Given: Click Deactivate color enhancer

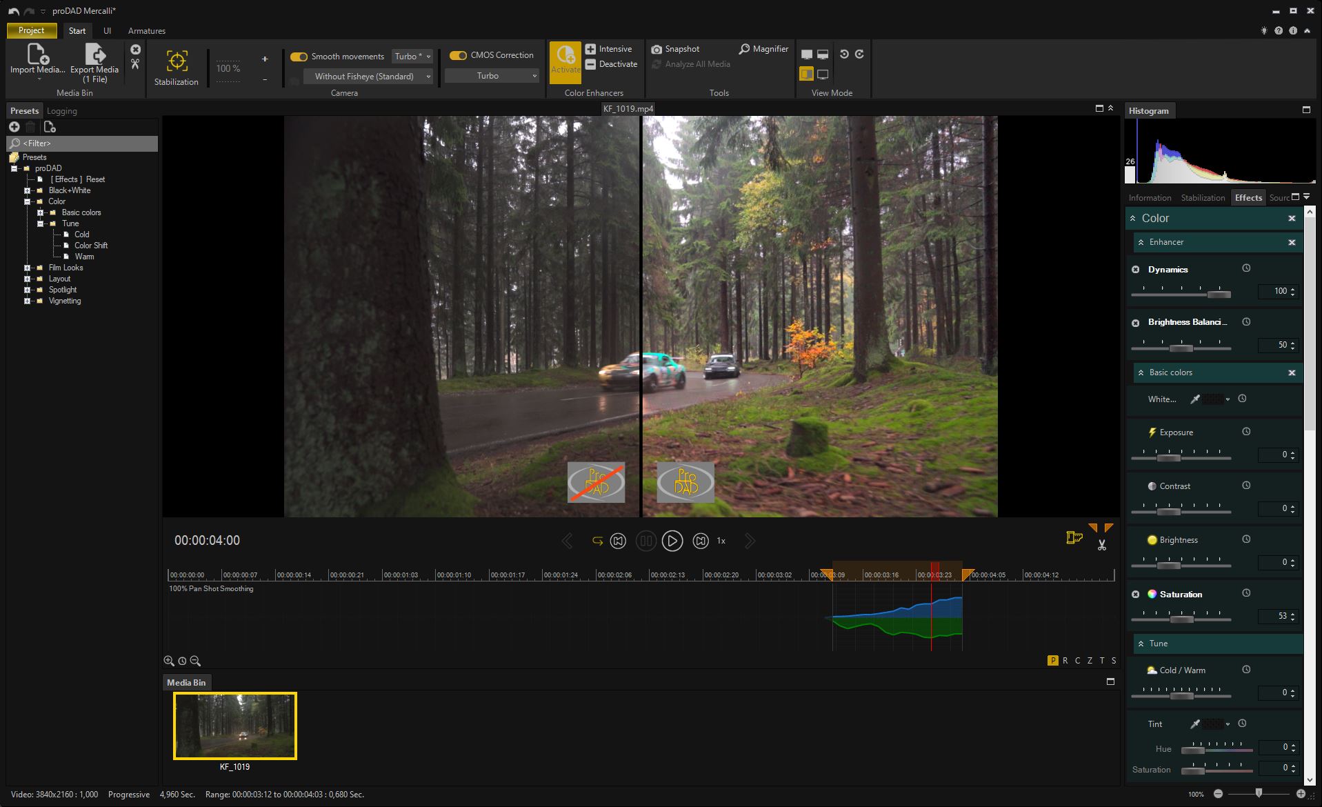Looking at the screenshot, I should 611,64.
